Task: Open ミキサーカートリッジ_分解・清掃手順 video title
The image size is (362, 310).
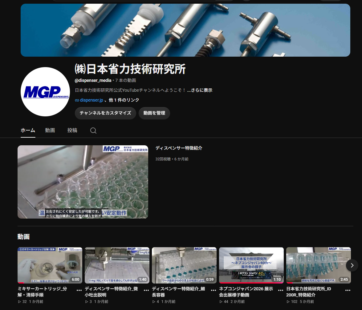Action: [x=42, y=292]
